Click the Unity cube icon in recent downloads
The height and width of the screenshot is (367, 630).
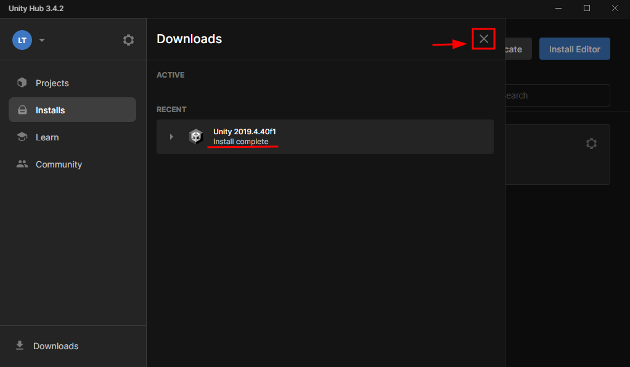pos(195,137)
